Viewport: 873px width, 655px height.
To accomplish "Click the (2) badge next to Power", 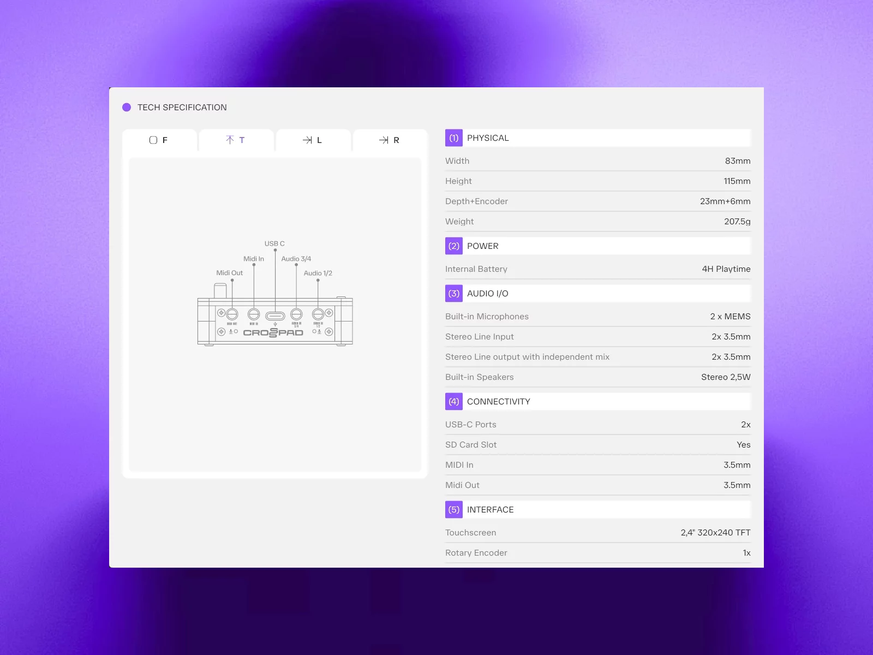I will pyautogui.click(x=454, y=246).
